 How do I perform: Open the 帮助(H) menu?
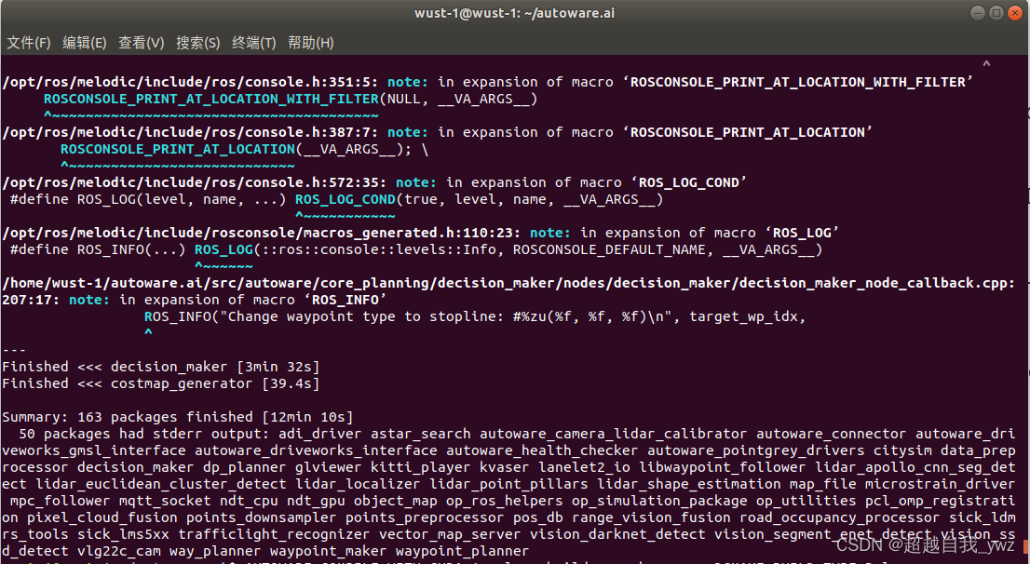[308, 42]
